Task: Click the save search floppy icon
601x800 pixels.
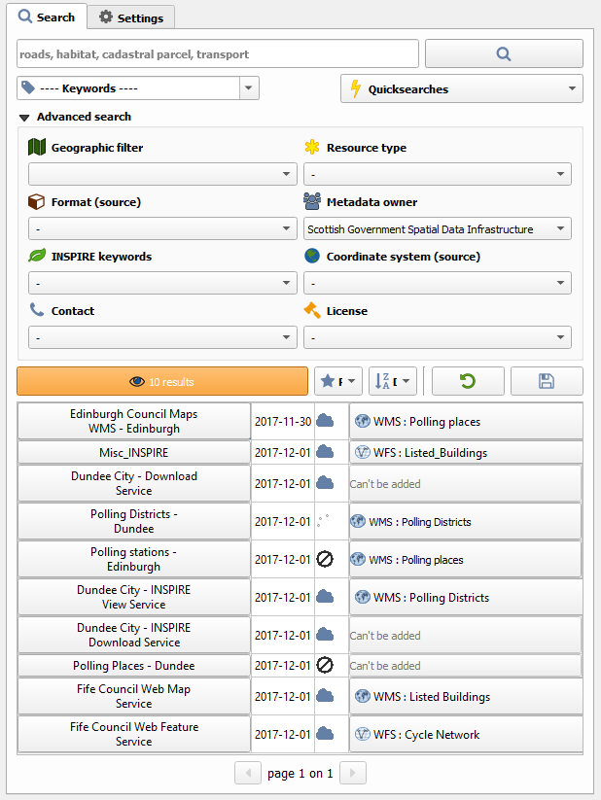Action: click(x=547, y=381)
